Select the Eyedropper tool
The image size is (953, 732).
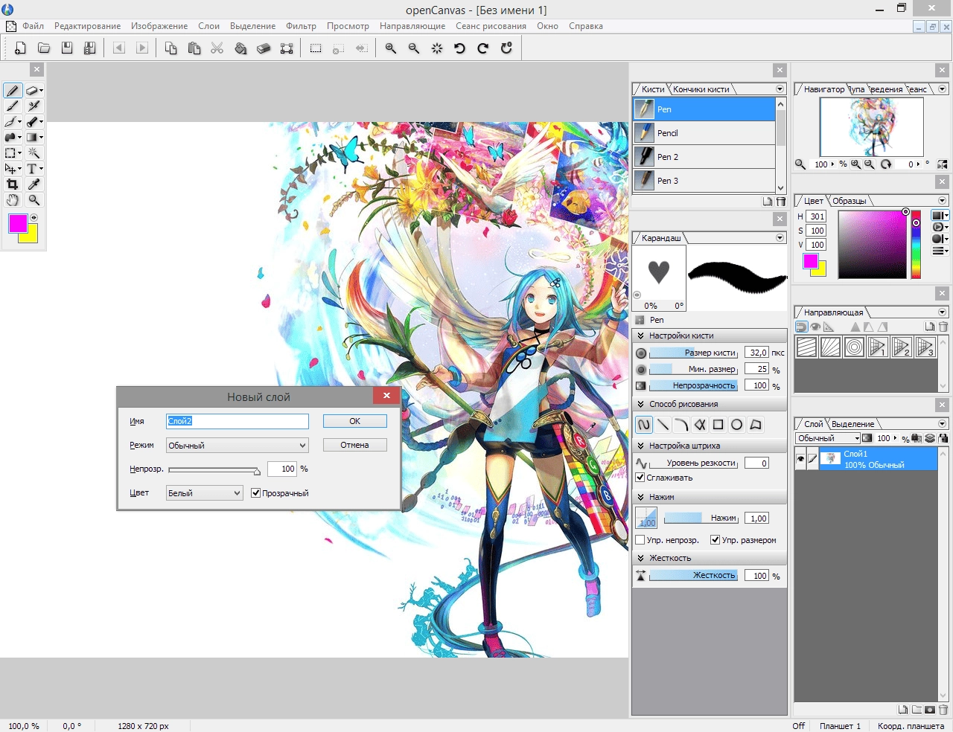pos(33,184)
